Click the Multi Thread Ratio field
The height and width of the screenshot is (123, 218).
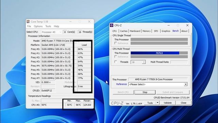pos(179,62)
